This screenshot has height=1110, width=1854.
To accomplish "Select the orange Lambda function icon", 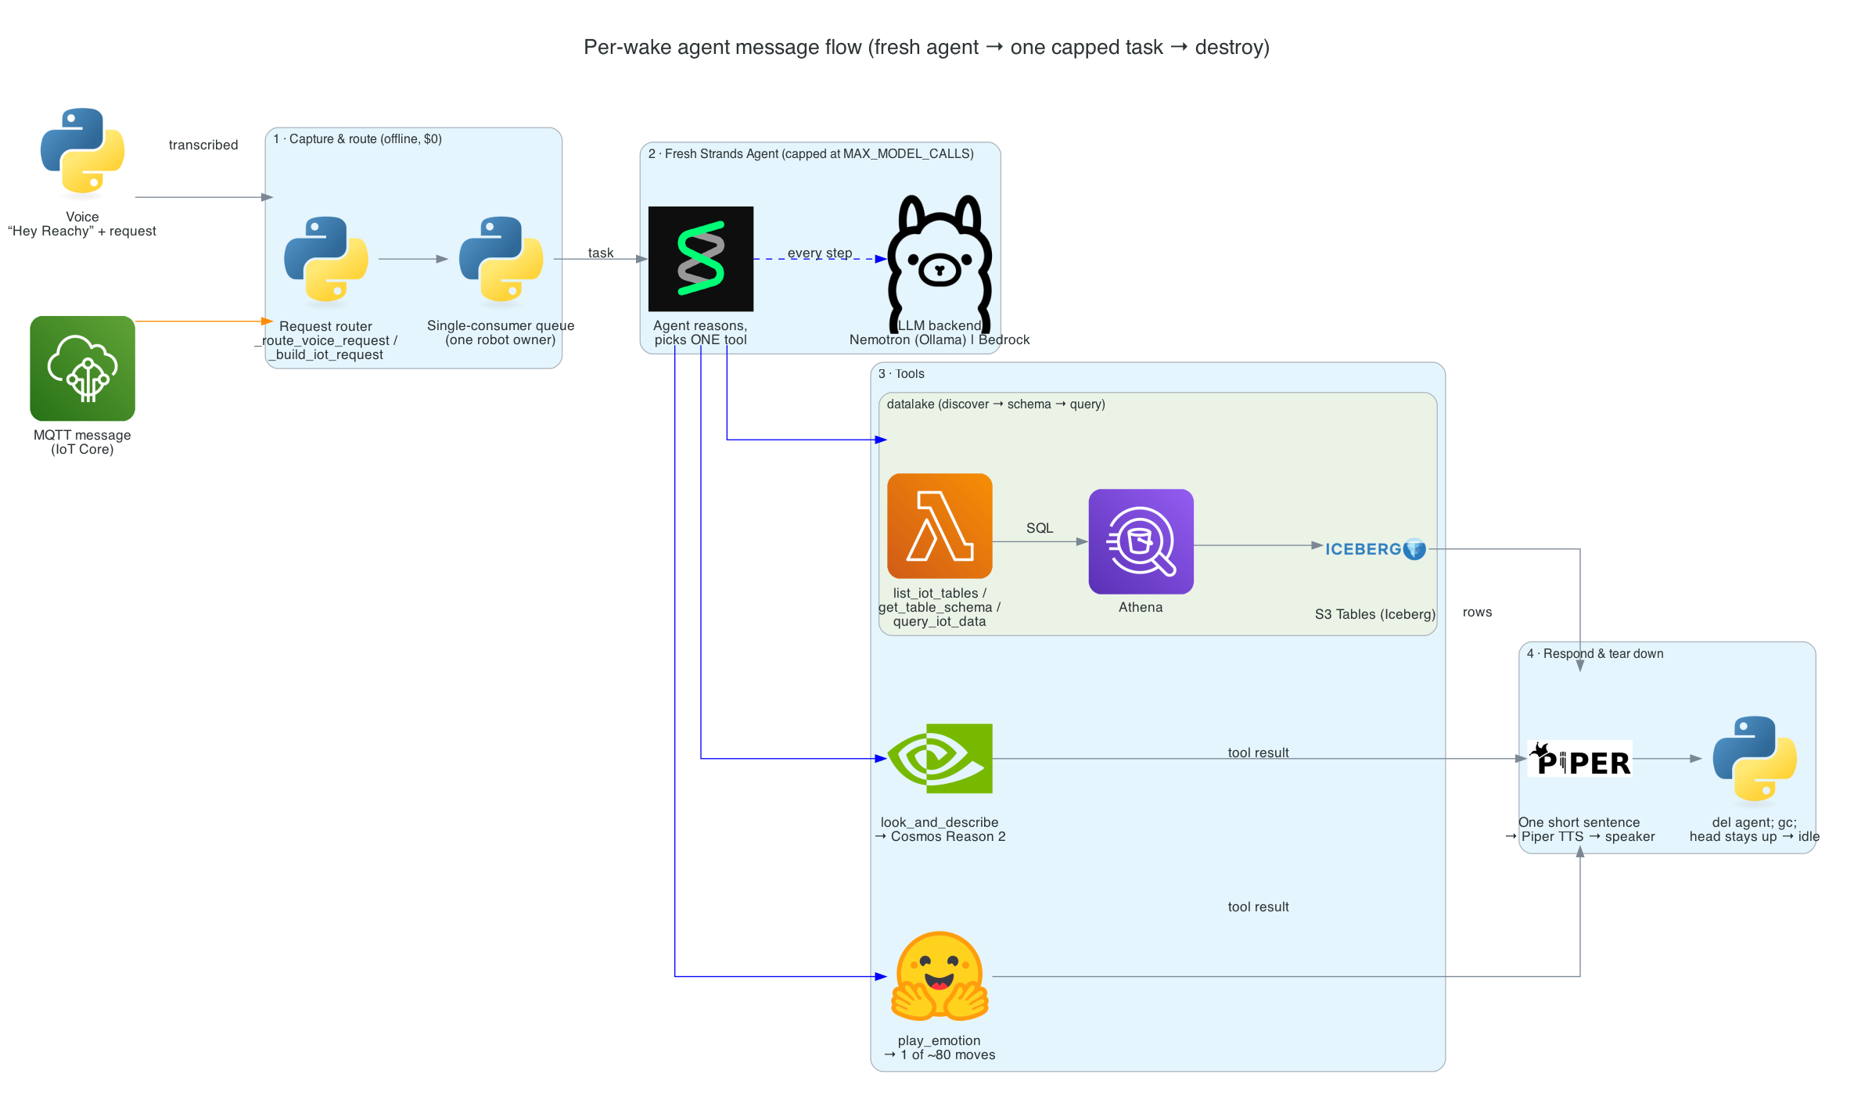I will point(940,526).
